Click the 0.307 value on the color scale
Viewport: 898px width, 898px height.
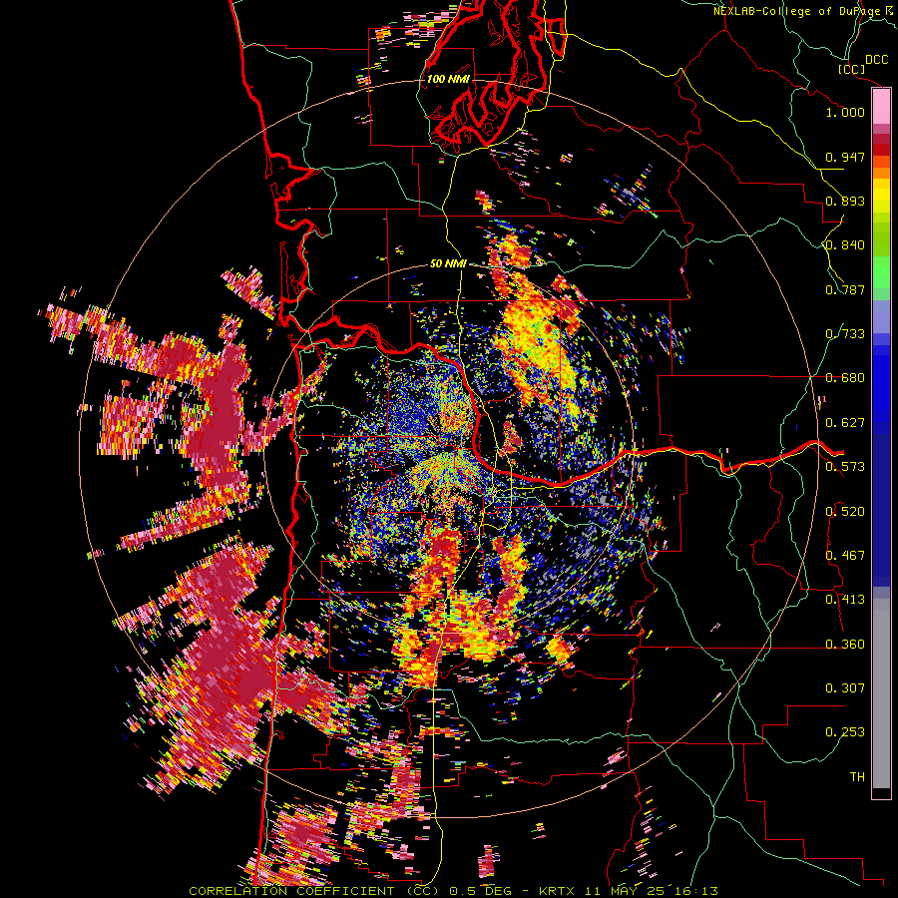(845, 688)
